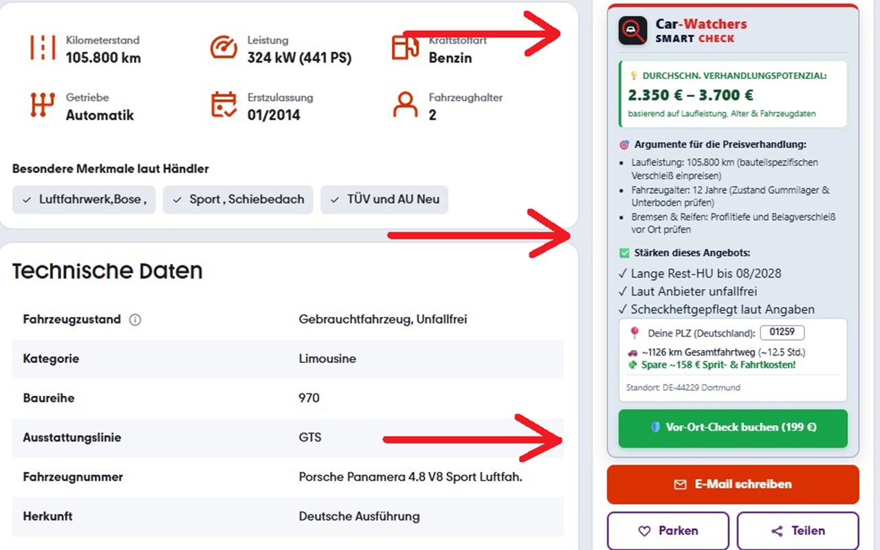Click the Besondere Merkmale laut Händler heading
Screen dimensions: 880x550
(111, 169)
